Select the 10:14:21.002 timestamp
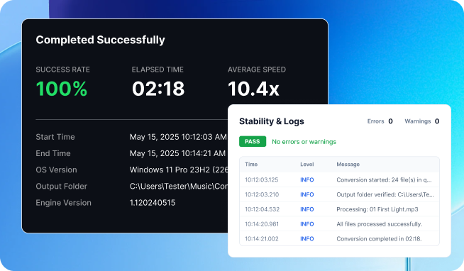Viewport: 464px width, 271px height. [262, 239]
